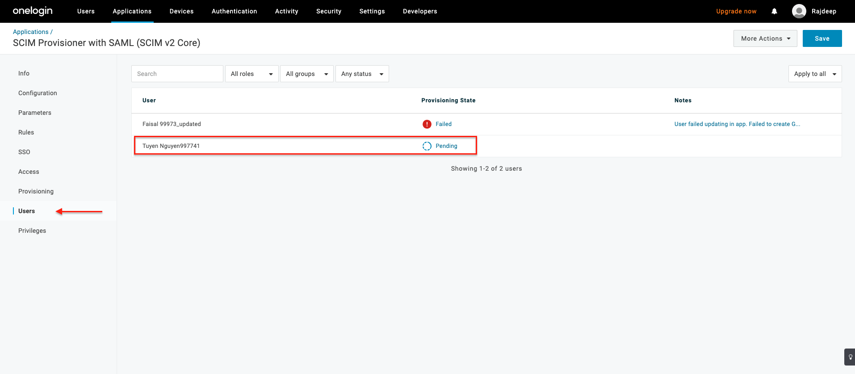
Task: Click the red Failed status icon
Action: coord(427,124)
